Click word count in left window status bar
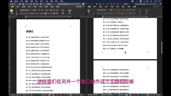171x96 pixels. (x=26, y=95)
